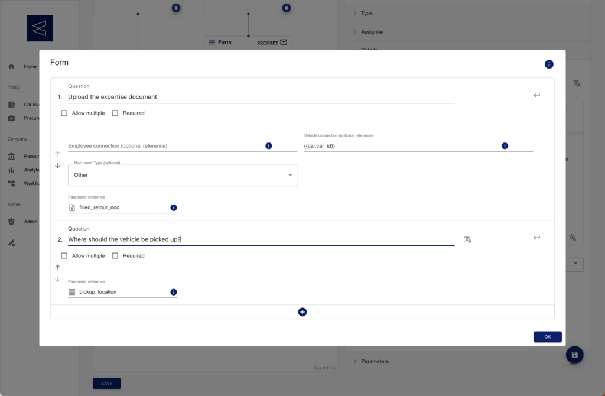
Task: Click translate icon at top right panel
Action: [x=577, y=83]
